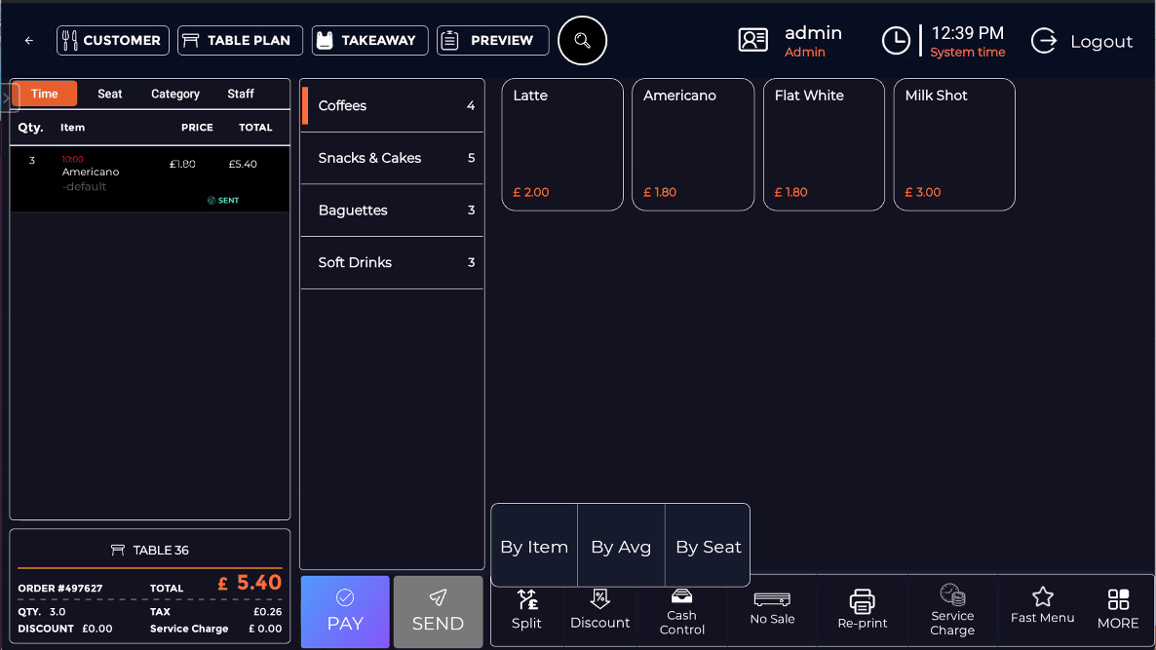Open Cash Control
The width and height of the screenshot is (1156, 650).
tap(681, 610)
